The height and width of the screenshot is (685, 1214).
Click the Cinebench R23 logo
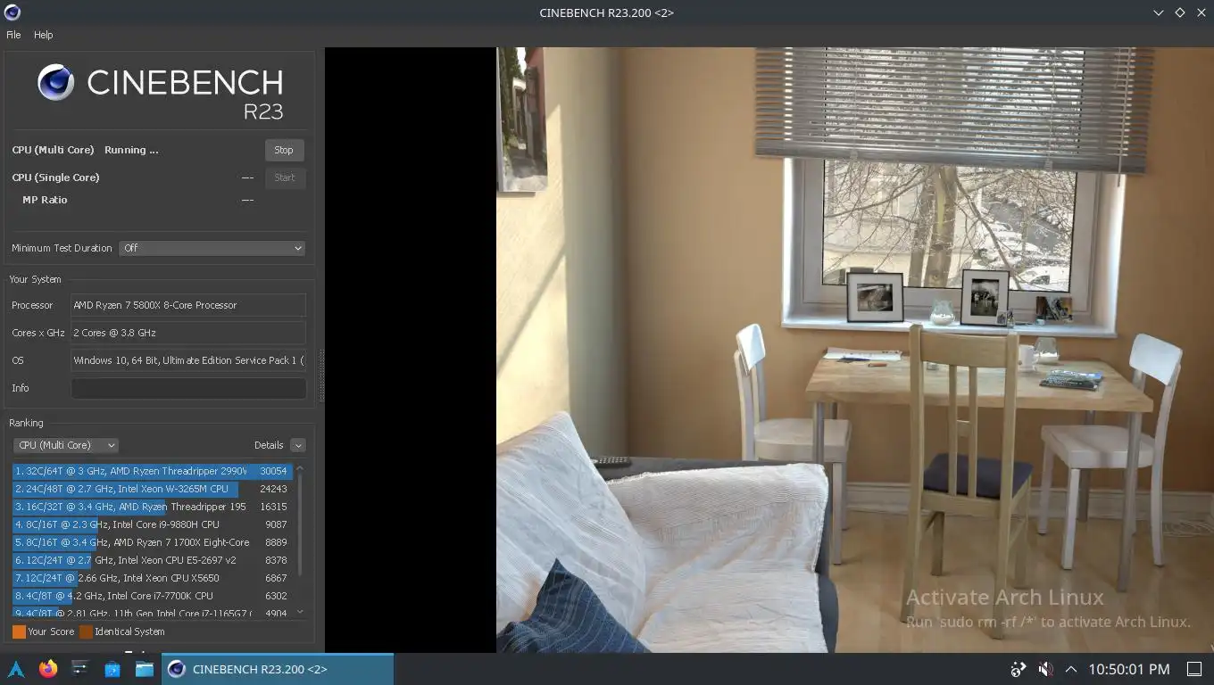[160, 91]
